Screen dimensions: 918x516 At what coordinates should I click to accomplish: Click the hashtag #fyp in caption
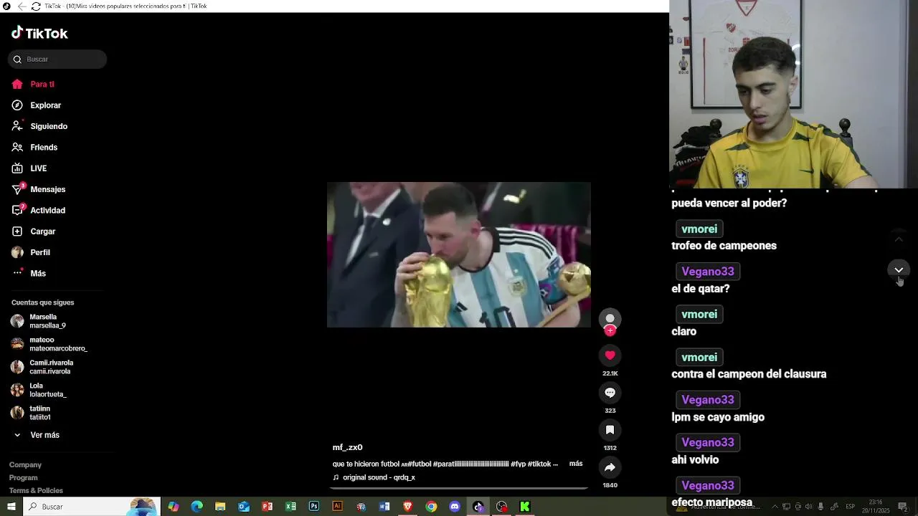pos(518,464)
